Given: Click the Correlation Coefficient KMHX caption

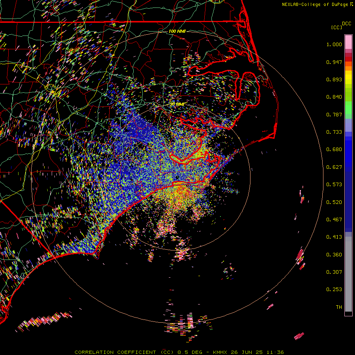Looking at the screenshot, I should [x=179, y=352].
